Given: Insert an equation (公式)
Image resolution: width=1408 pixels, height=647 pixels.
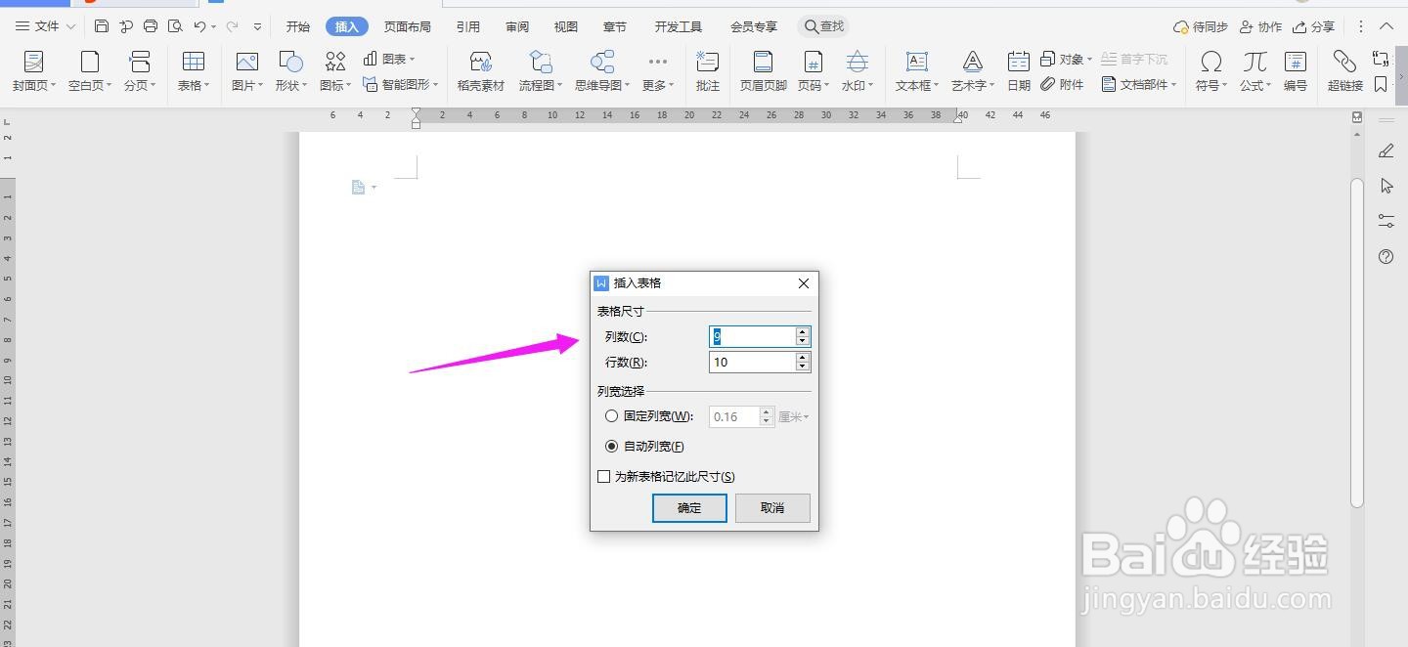Looking at the screenshot, I should (x=1255, y=72).
